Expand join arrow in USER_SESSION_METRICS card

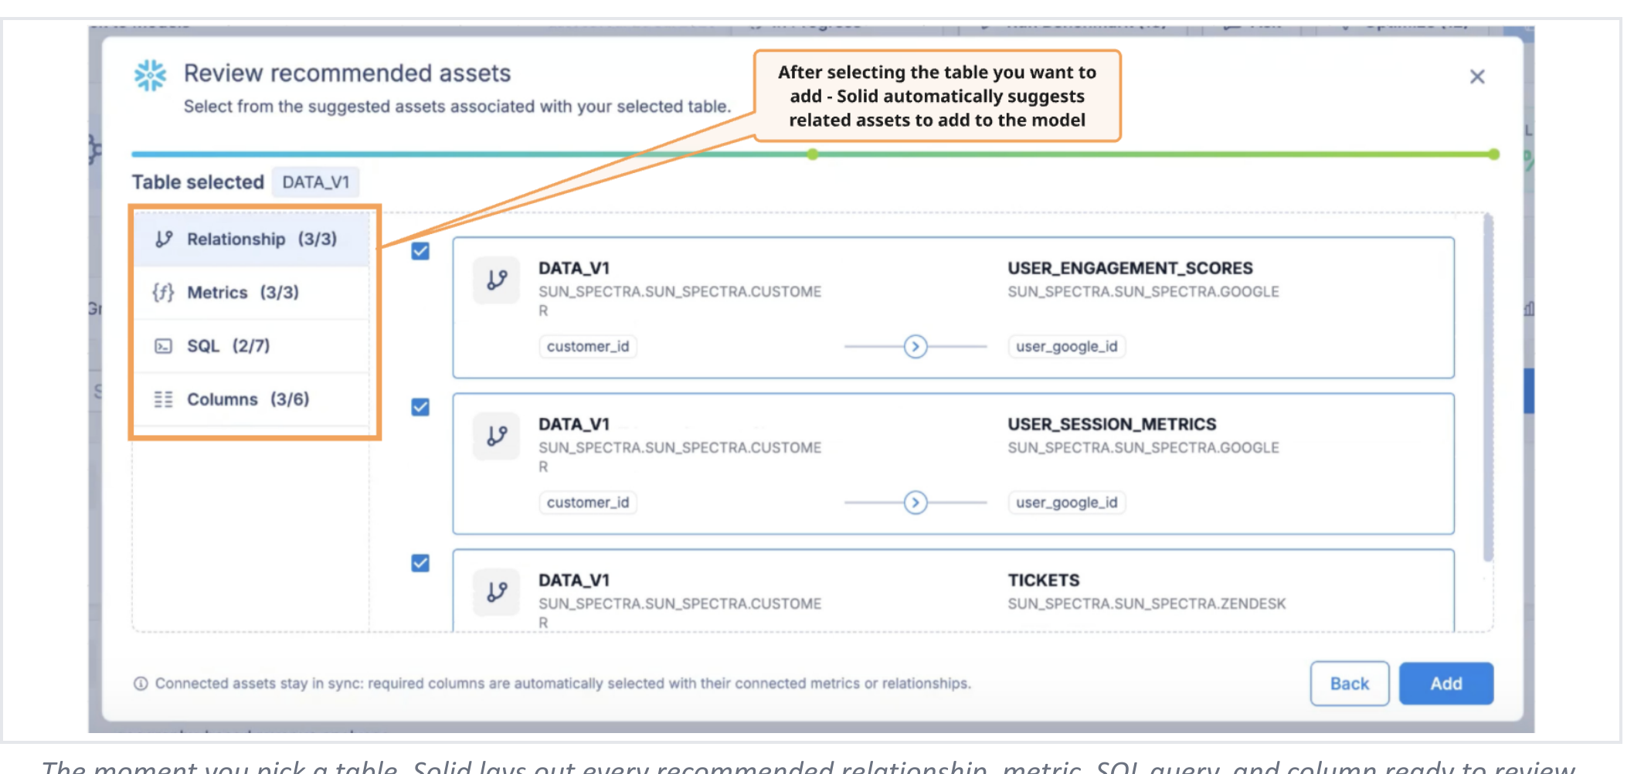tap(916, 503)
